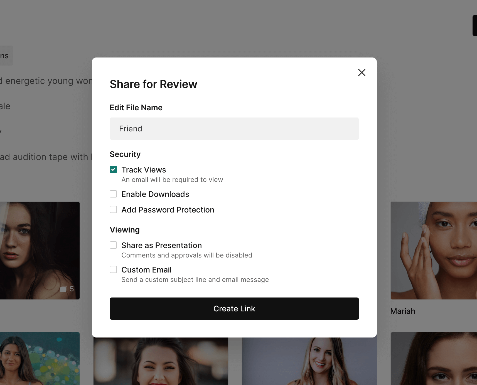
Task: Toggle the Custom Email checkbox
Action: pos(113,269)
